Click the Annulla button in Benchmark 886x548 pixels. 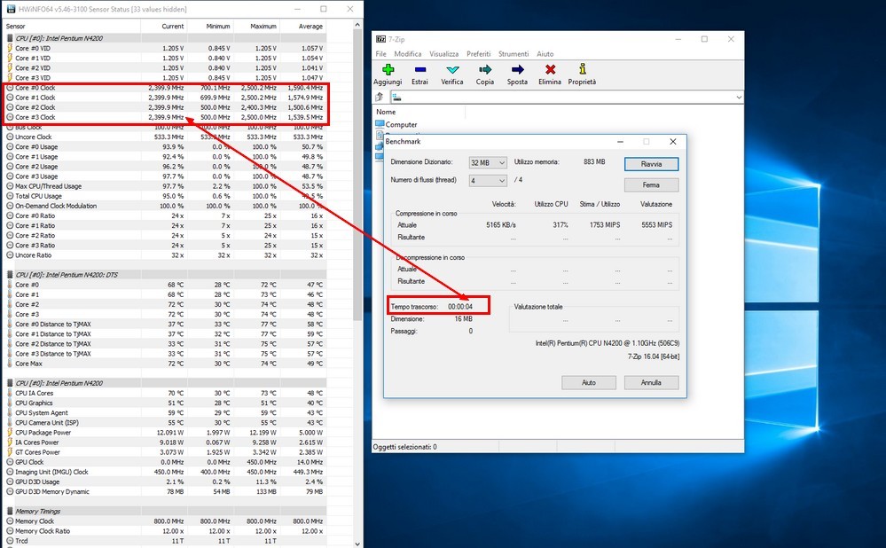[652, 383]
